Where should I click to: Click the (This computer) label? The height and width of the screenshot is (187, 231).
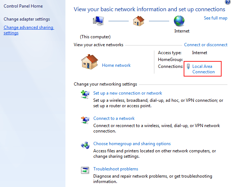click(95, 37)
